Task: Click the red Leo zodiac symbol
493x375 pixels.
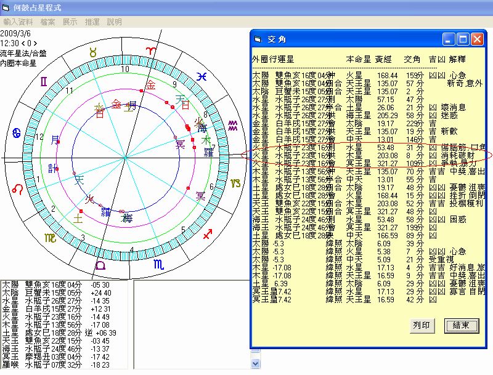Action: [x=16, y=190]
